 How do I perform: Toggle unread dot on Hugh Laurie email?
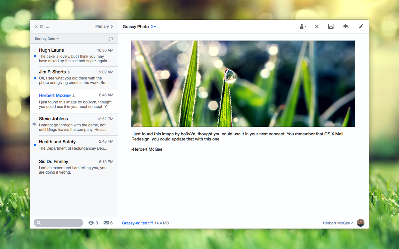click(35, 56)
